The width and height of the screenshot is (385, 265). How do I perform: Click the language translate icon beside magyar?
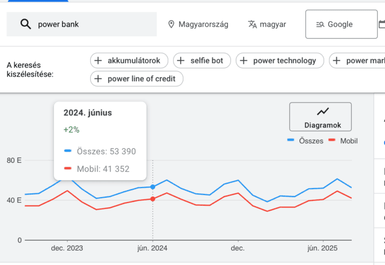253,24
